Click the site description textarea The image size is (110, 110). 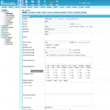(x=68, y=37)
